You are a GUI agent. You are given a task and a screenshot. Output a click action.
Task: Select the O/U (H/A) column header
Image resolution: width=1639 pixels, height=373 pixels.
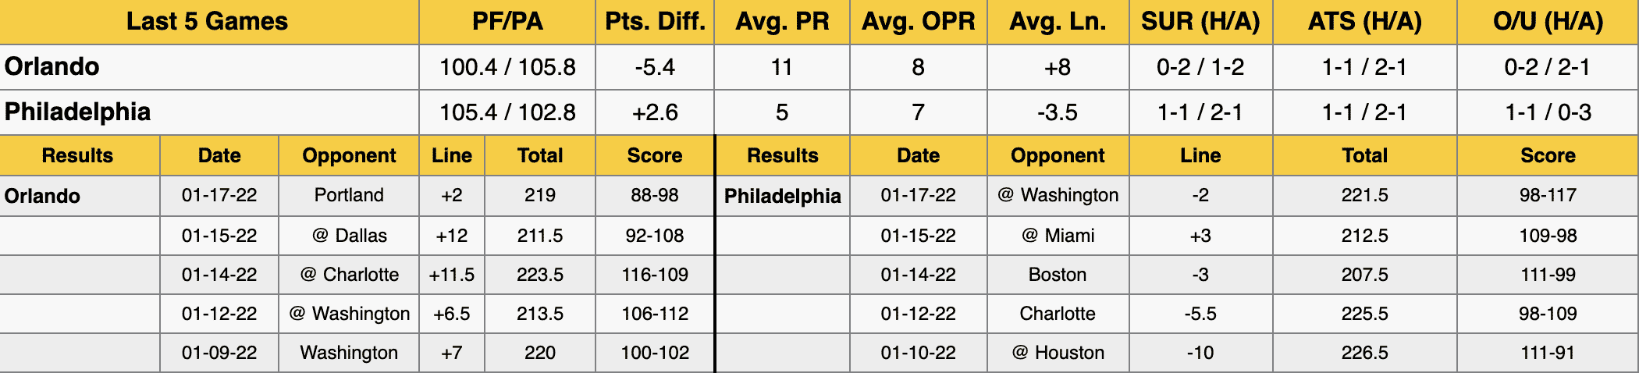(1548, 22)
